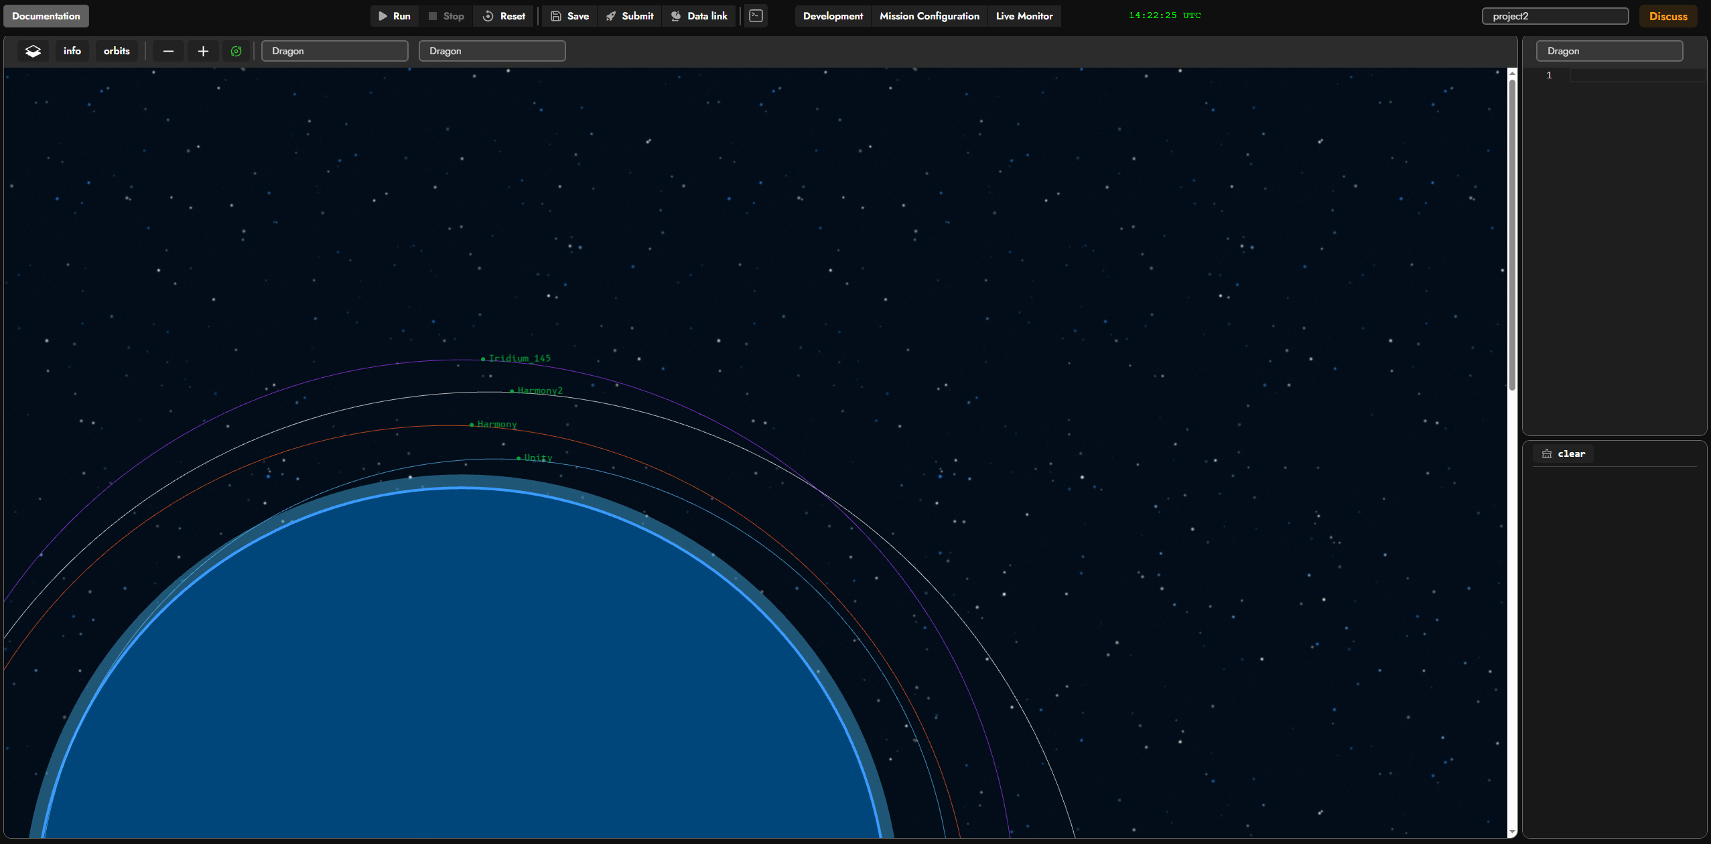
Task: Zoom out with the minus icon
Action: (168, 51)
